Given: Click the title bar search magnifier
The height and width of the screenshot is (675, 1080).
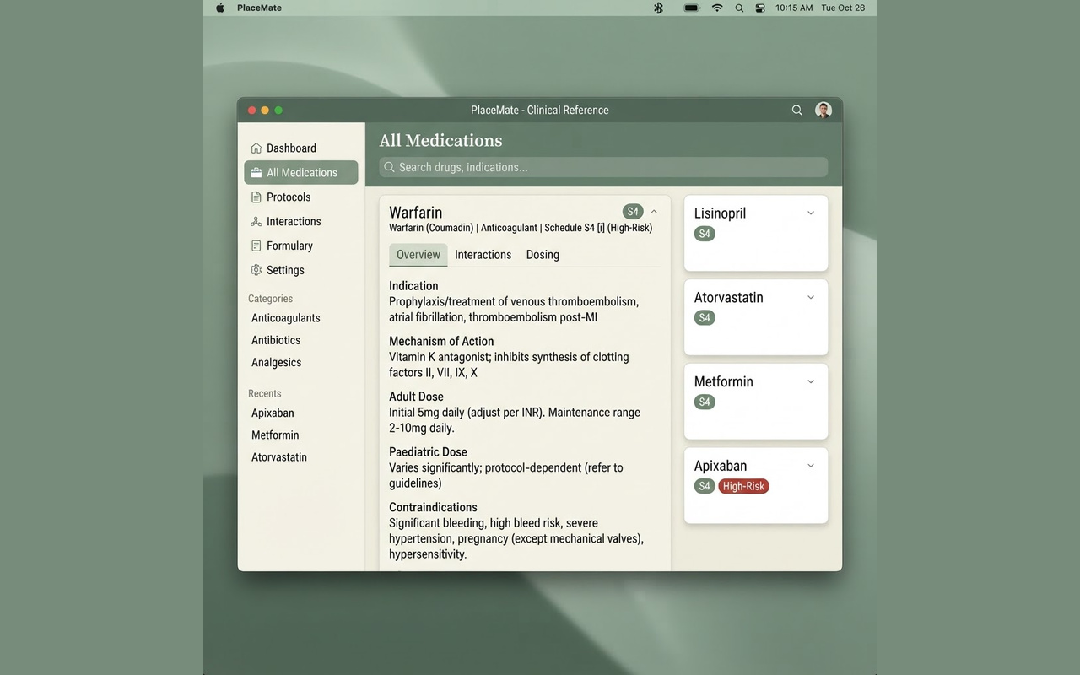Looking at the screenshot, I should [796, 111].
